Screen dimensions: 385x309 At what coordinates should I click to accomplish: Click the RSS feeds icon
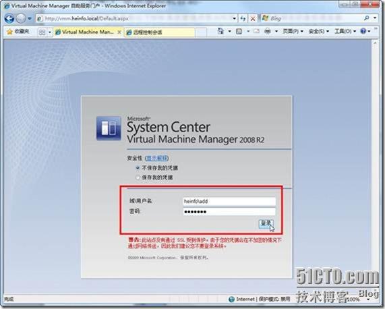pyautogui.click(x=239, y=31)
